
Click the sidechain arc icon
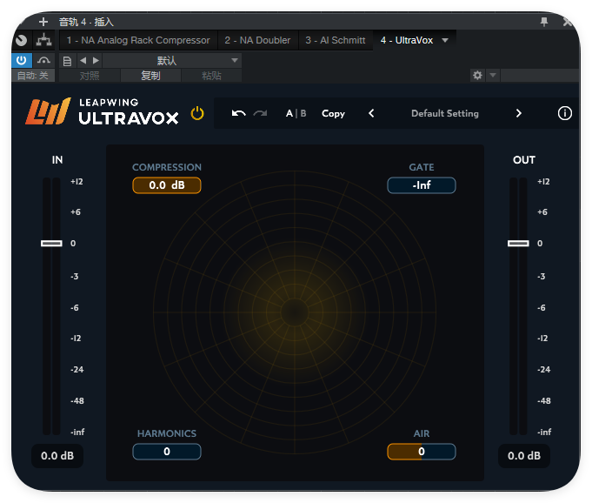[x=43, y=60]
